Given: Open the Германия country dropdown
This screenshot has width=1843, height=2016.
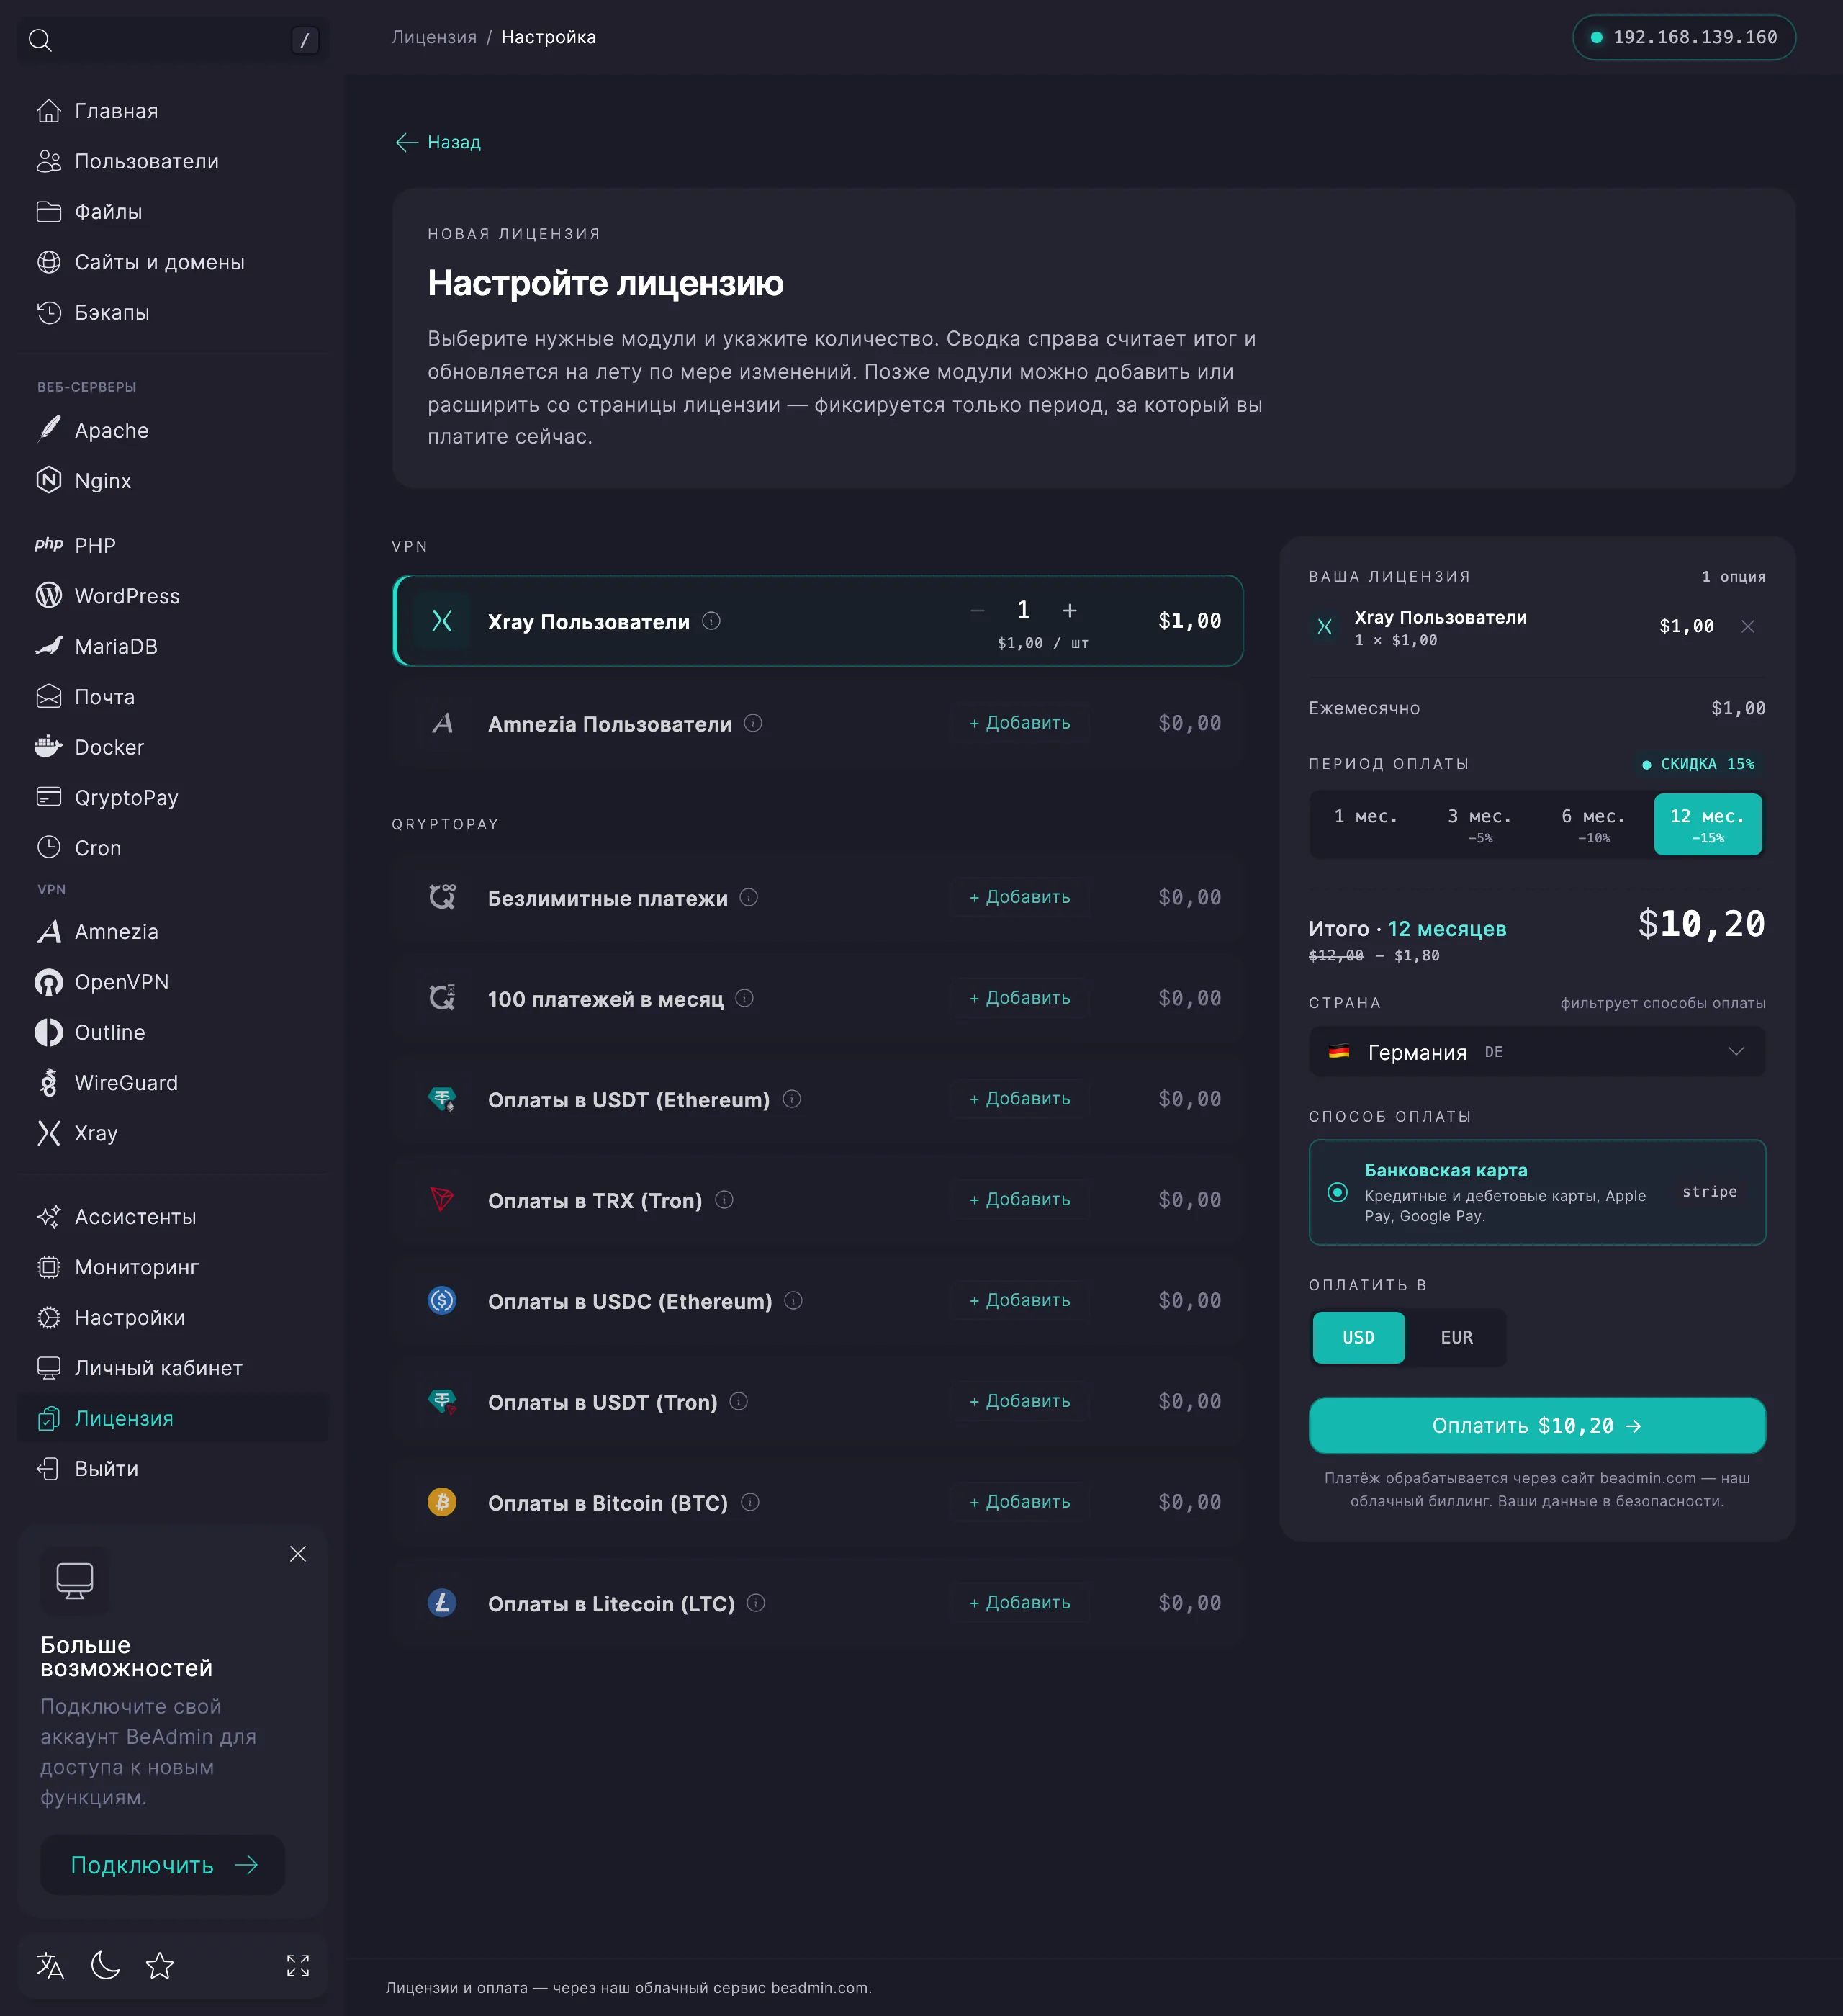Looking at the screenshot, I should pos(1537,1052).
